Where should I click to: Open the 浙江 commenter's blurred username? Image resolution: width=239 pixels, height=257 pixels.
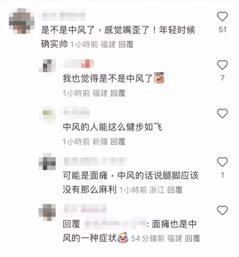pyautogui.click(x=95, y=161)
